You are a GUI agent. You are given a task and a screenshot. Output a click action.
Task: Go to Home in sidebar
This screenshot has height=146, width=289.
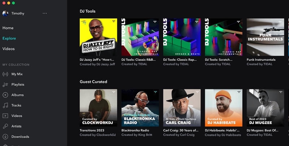[x=8, y=28]
